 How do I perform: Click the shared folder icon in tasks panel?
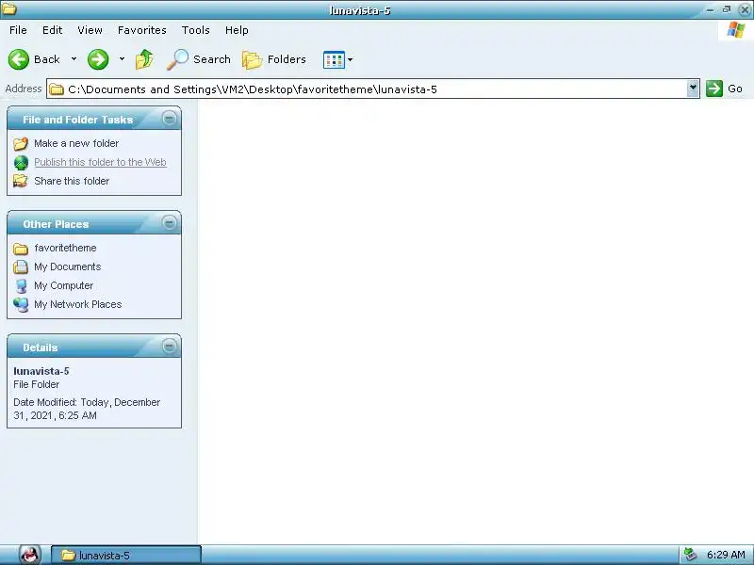click(x=21, y=181)
